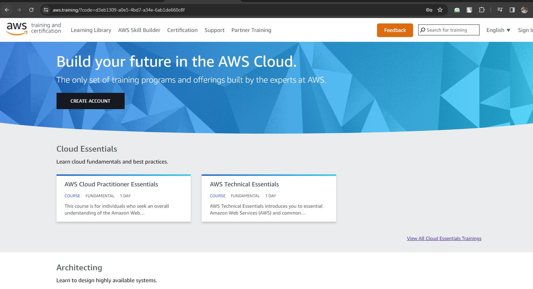Open the Chrome profile avatar
The width and height of the screenshot is (533, 289).
(524, 10)
